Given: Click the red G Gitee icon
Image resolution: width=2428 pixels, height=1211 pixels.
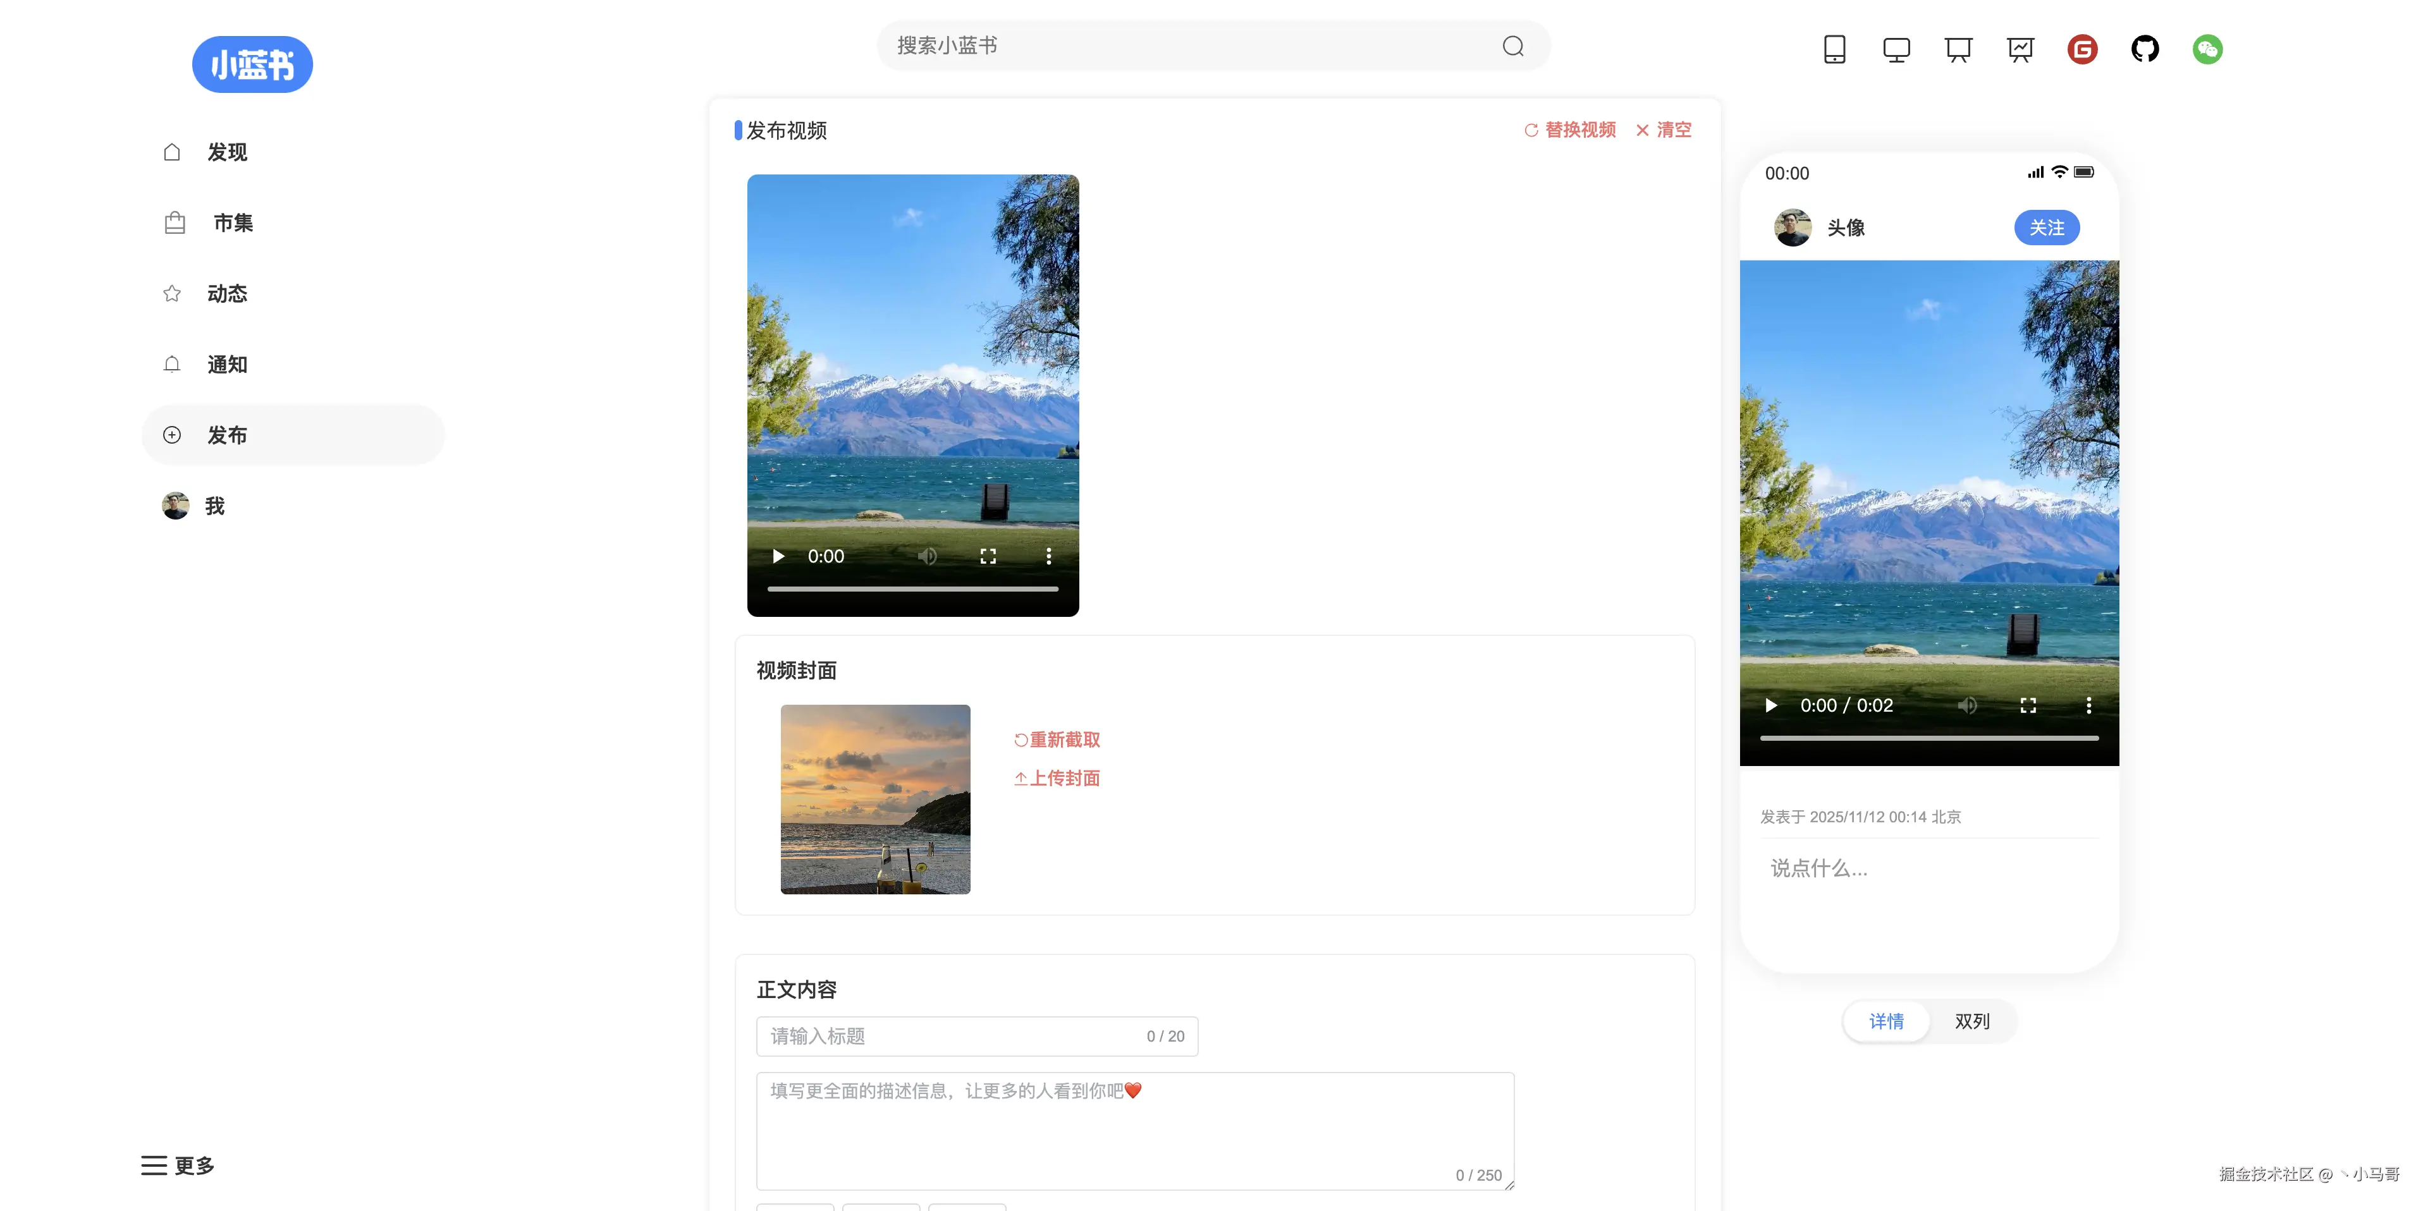Looking at the screenshot, I should [x=2082, y=49].
